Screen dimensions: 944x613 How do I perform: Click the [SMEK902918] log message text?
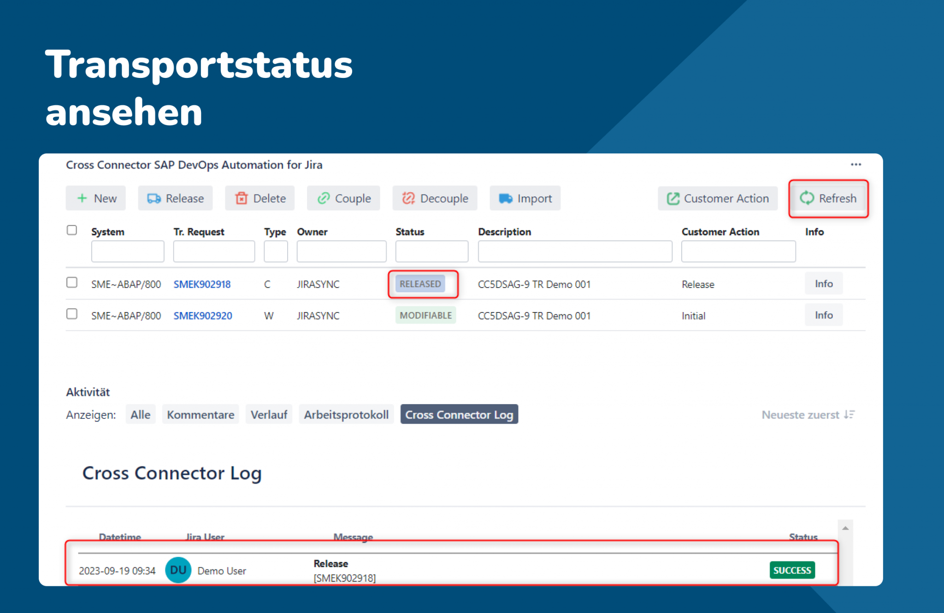coord(344,578)
